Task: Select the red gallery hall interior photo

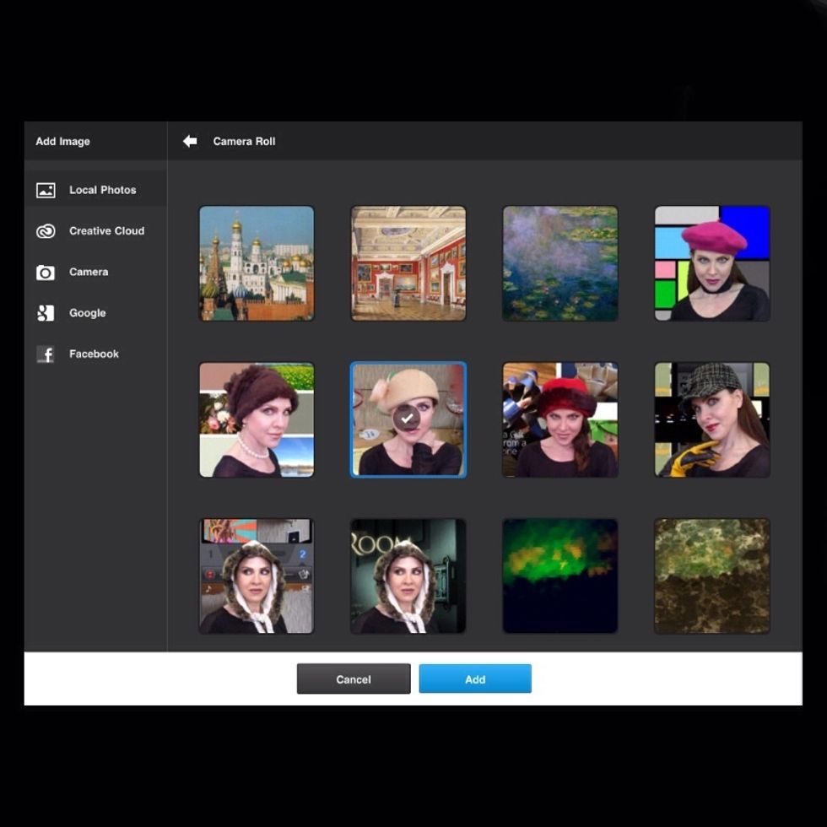Action: pos(408,263)
